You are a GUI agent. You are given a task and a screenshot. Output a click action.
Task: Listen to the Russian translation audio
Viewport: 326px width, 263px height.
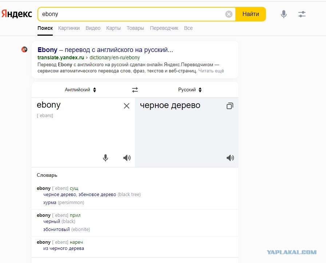point(230,158)
